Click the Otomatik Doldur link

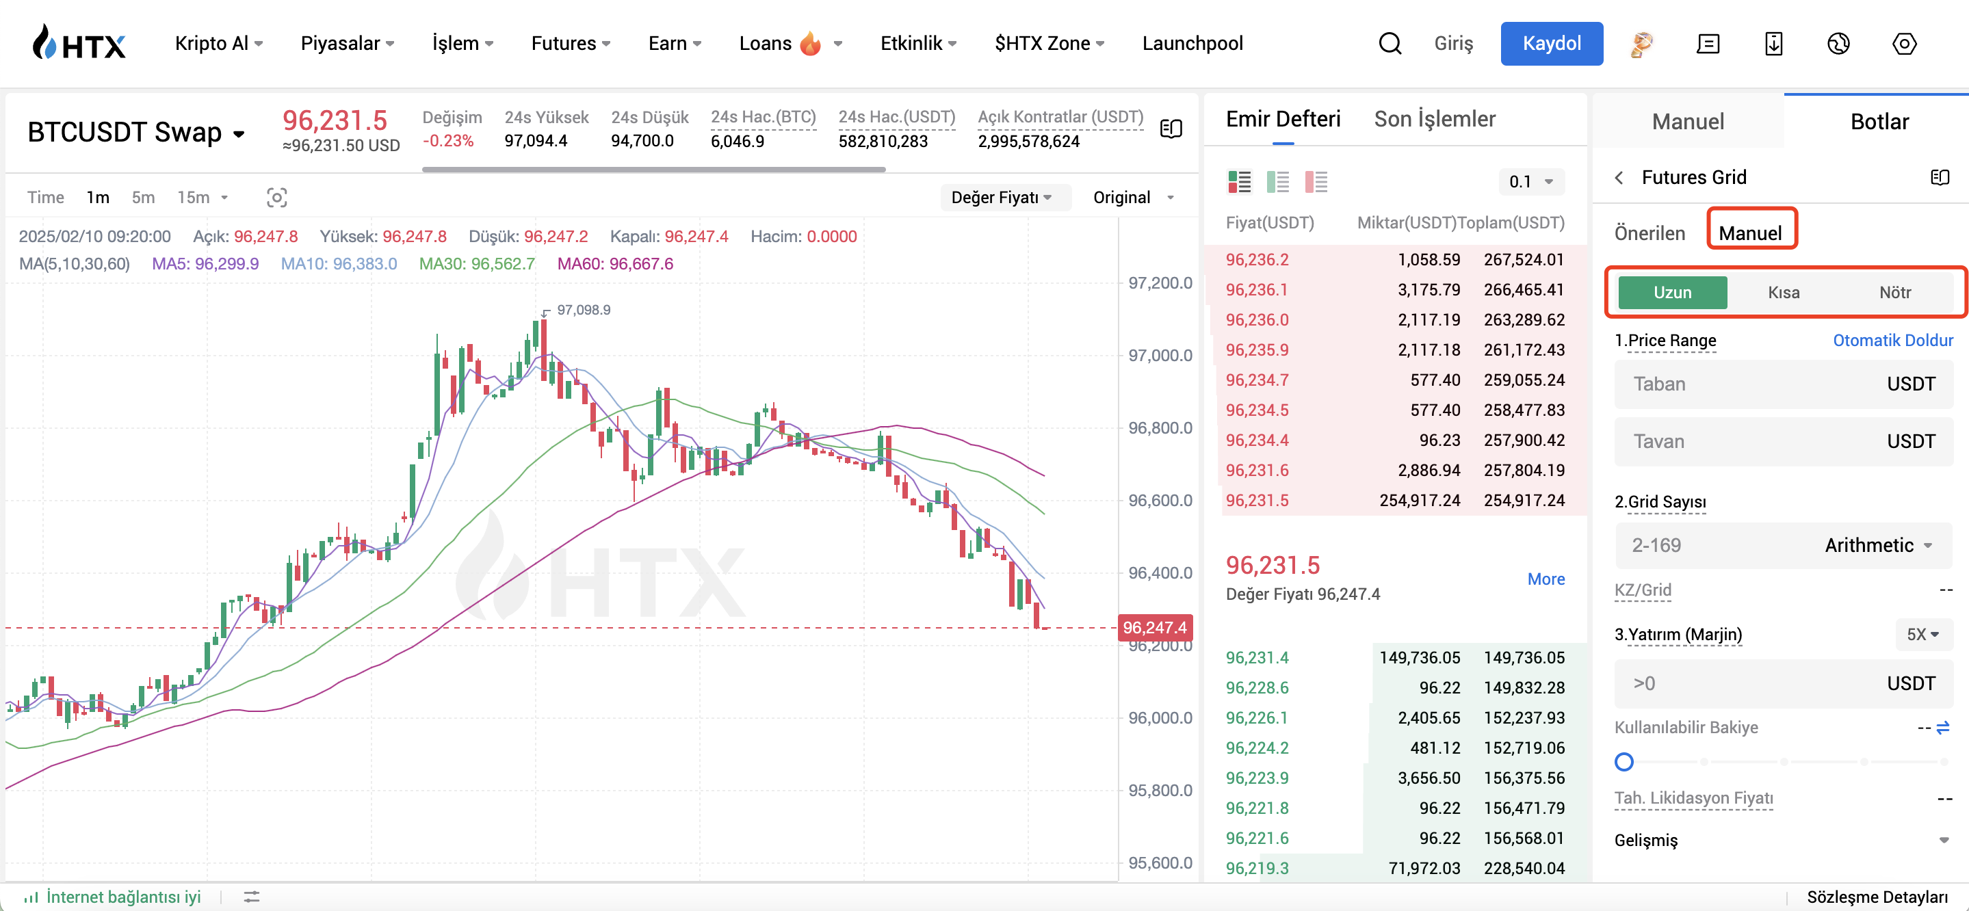(x=1892, y=340)
